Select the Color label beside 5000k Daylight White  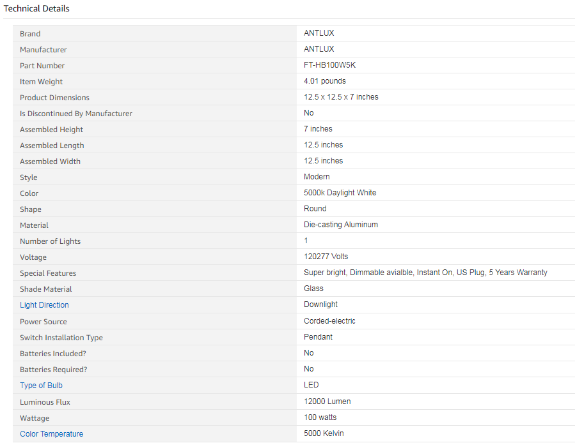pyautogui.click(x=29, y=193)
